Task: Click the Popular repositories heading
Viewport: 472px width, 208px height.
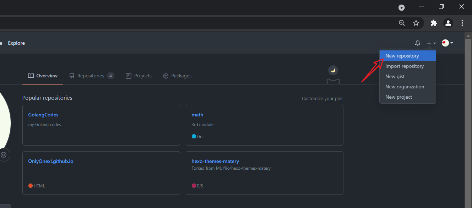Action: click(47, 98)
